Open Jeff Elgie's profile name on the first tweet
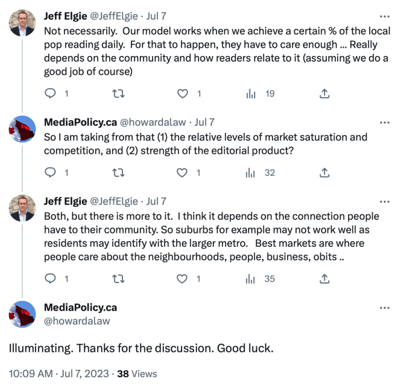 [65, 16]
